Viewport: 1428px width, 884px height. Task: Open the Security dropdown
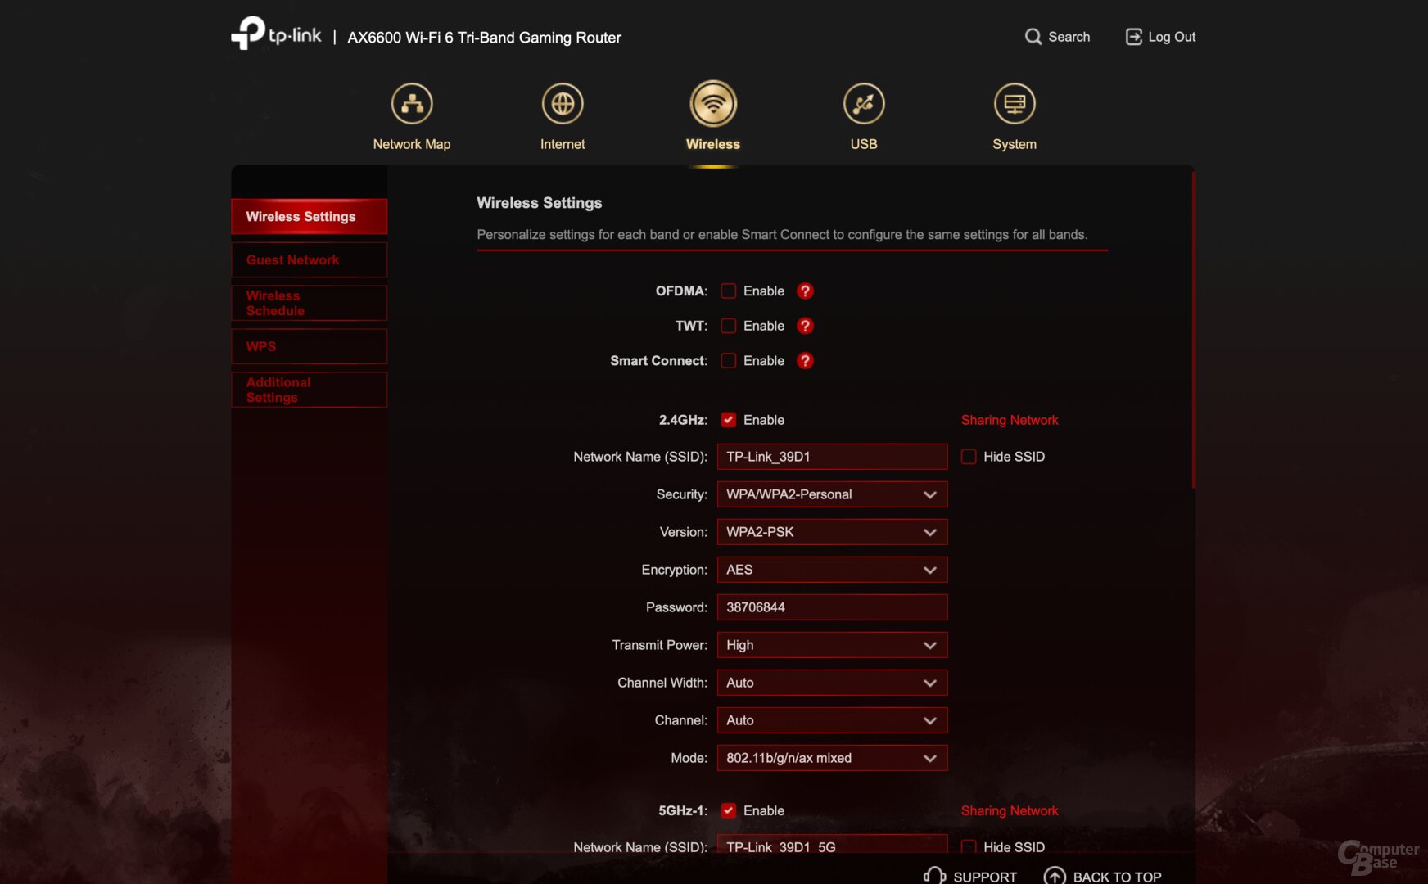click(x=832, y=494)
